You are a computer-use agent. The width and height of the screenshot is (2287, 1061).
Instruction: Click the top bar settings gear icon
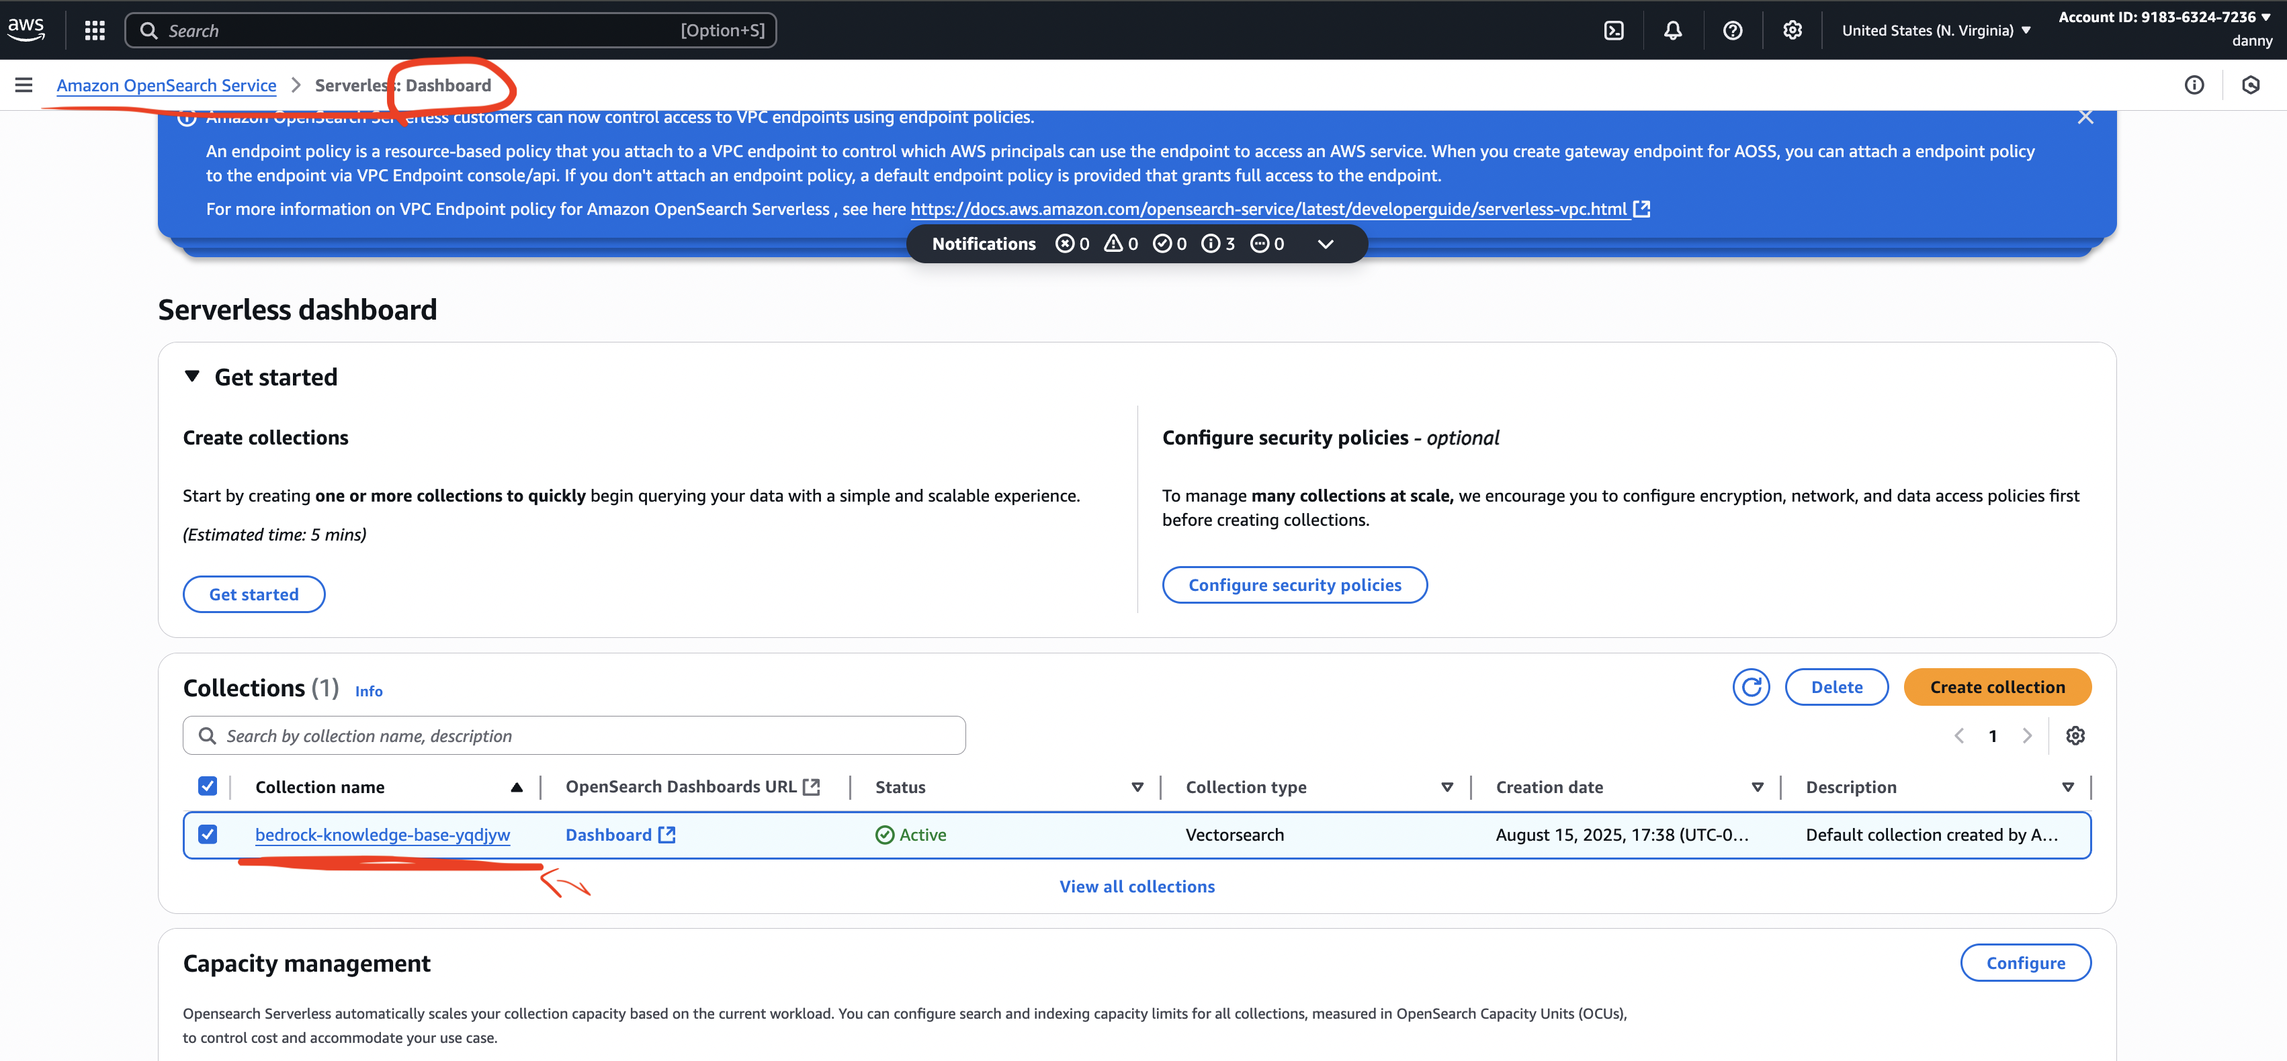[x=1792, y=30]
